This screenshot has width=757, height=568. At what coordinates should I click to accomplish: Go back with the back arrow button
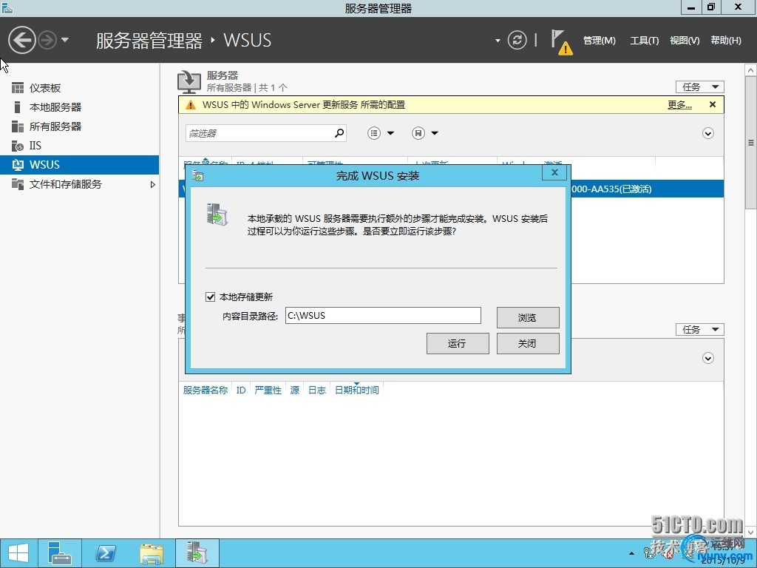(x=21, y=40)
